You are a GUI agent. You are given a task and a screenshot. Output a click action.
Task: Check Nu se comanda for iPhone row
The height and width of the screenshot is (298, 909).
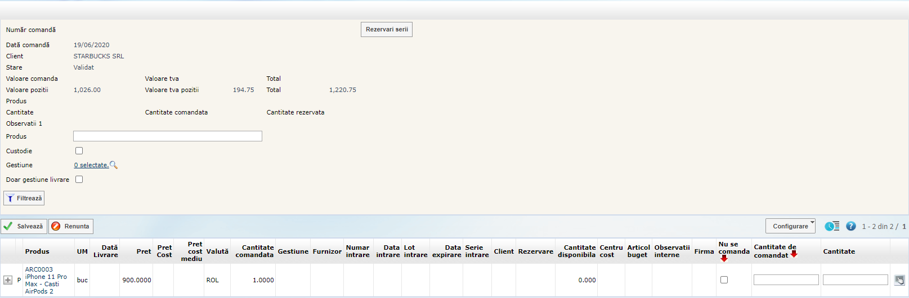point(724,279)
